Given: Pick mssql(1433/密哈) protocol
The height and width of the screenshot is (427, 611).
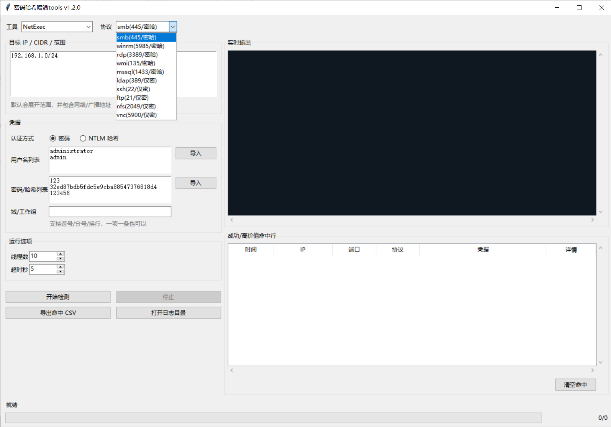Looking at the screenshot, I should (146, 72).
